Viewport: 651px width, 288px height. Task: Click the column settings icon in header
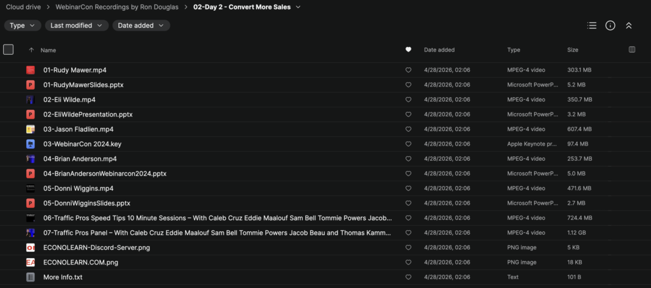tap(632, 50)
